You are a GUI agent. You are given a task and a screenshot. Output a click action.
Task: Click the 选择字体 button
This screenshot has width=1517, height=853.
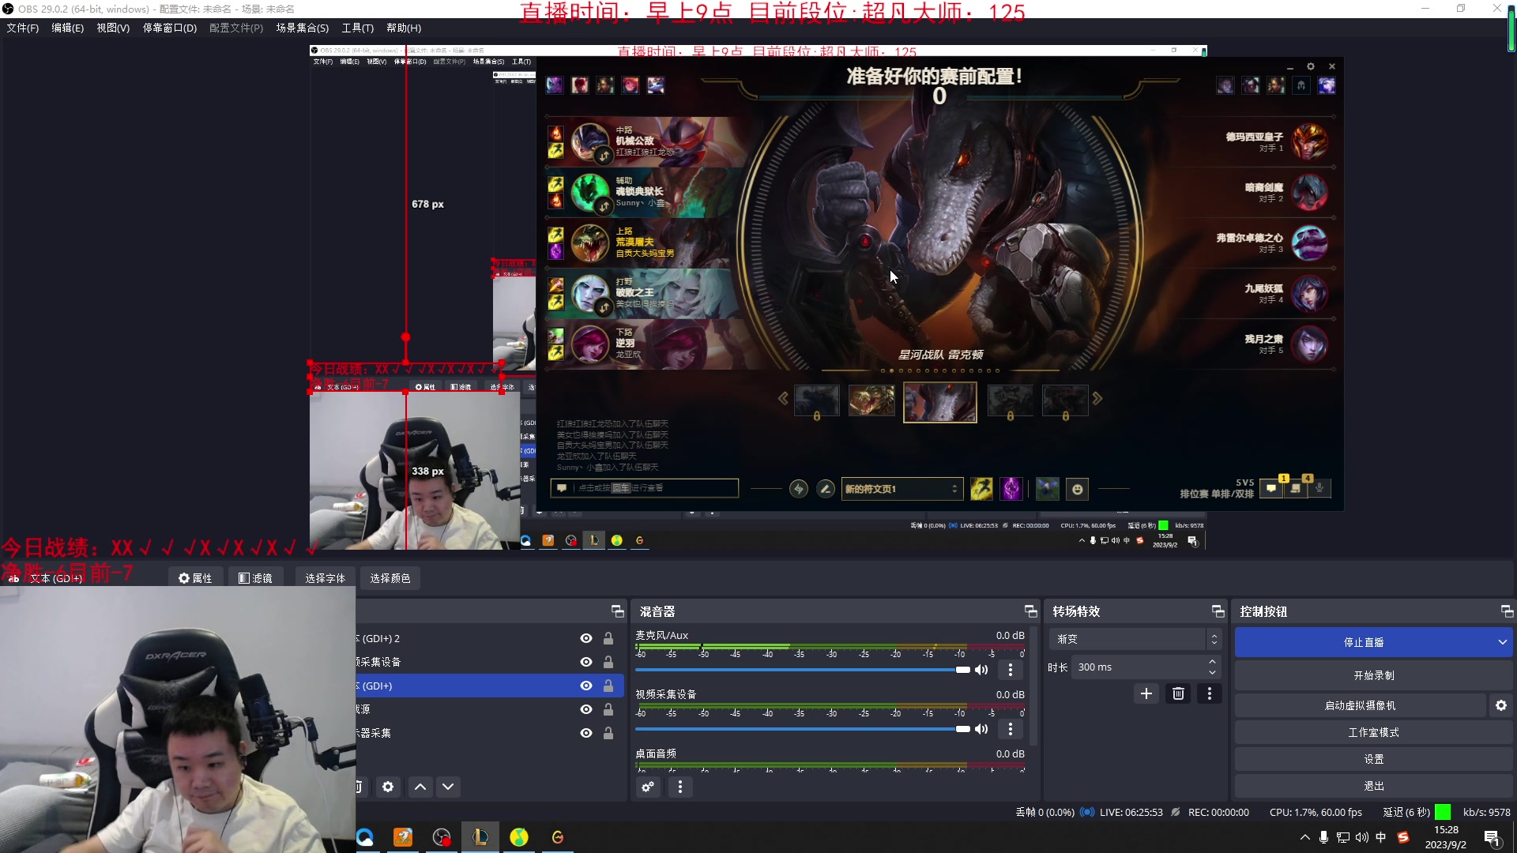click(x=325, y=578)
